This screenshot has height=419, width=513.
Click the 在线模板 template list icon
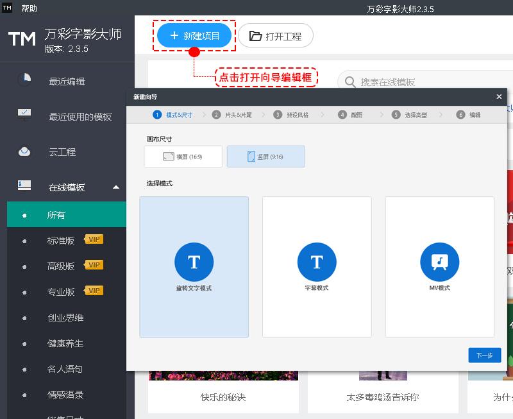pyautogui.click(x=23, y=184)
